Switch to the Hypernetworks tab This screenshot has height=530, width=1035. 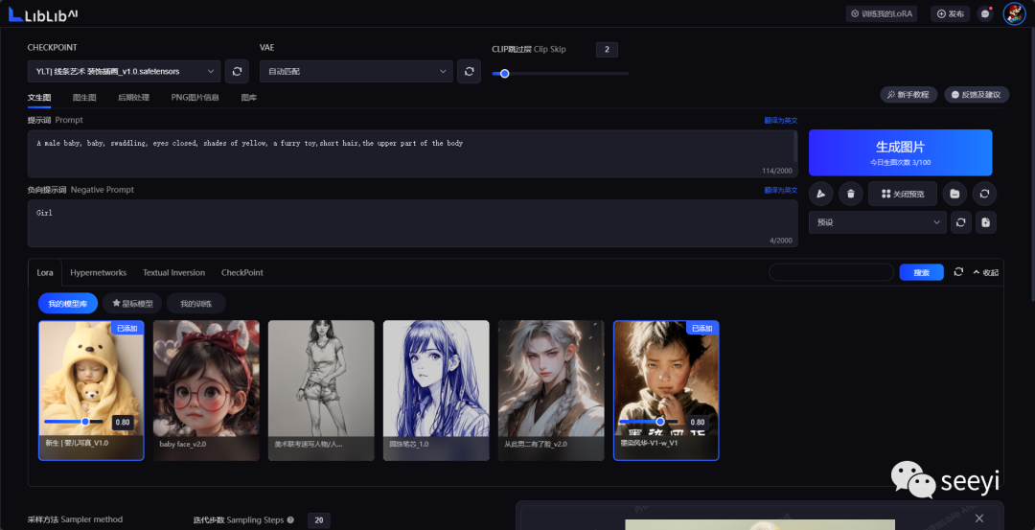(x=101, y=272)
